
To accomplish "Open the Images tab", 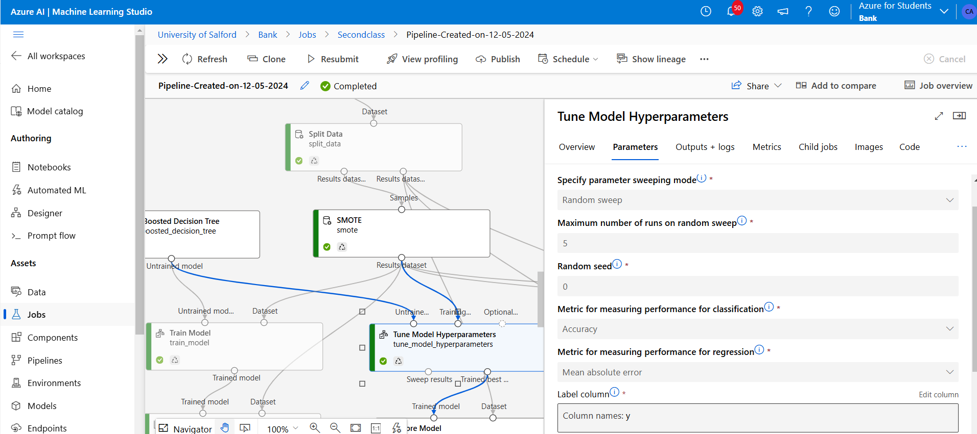I will [x=869, y=147].
